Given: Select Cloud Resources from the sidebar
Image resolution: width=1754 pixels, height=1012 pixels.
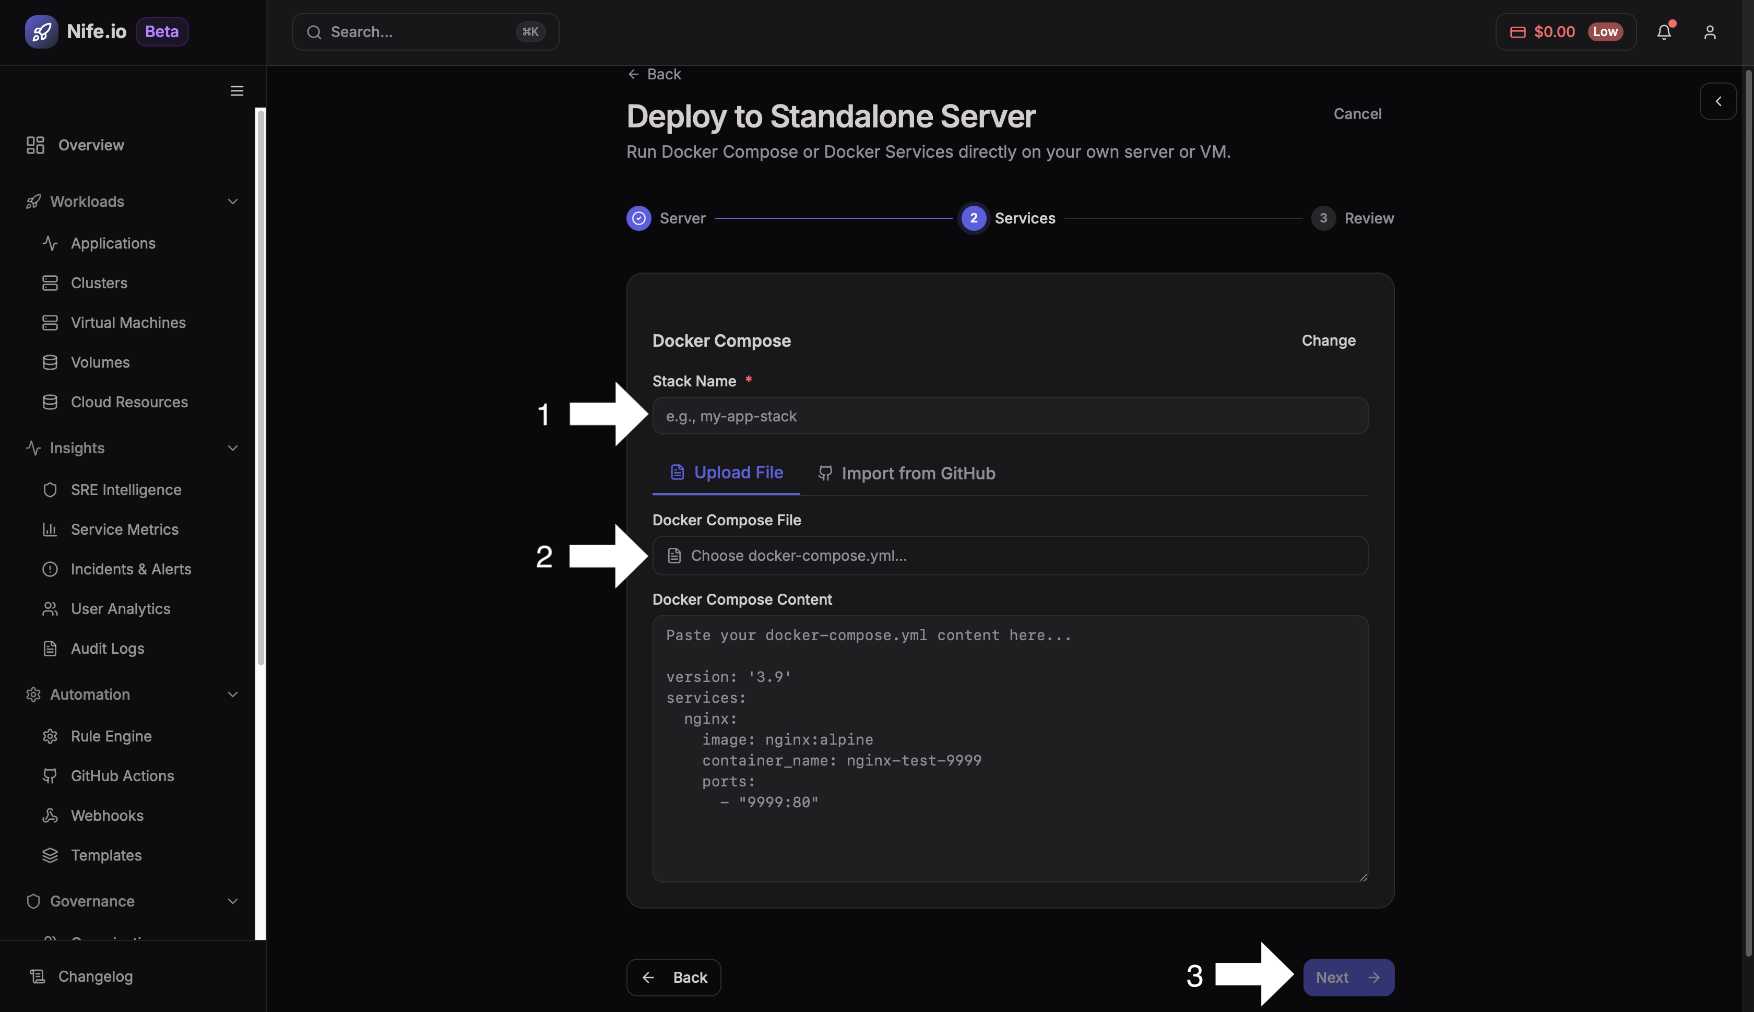Looking at the screenshot, I should pos(128,402).
